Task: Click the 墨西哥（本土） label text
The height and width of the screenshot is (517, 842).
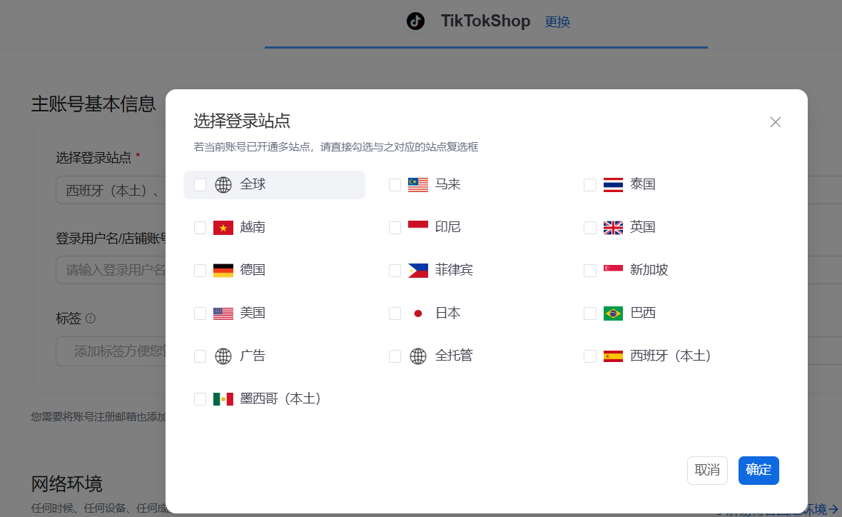Action: tap(280, 398)
